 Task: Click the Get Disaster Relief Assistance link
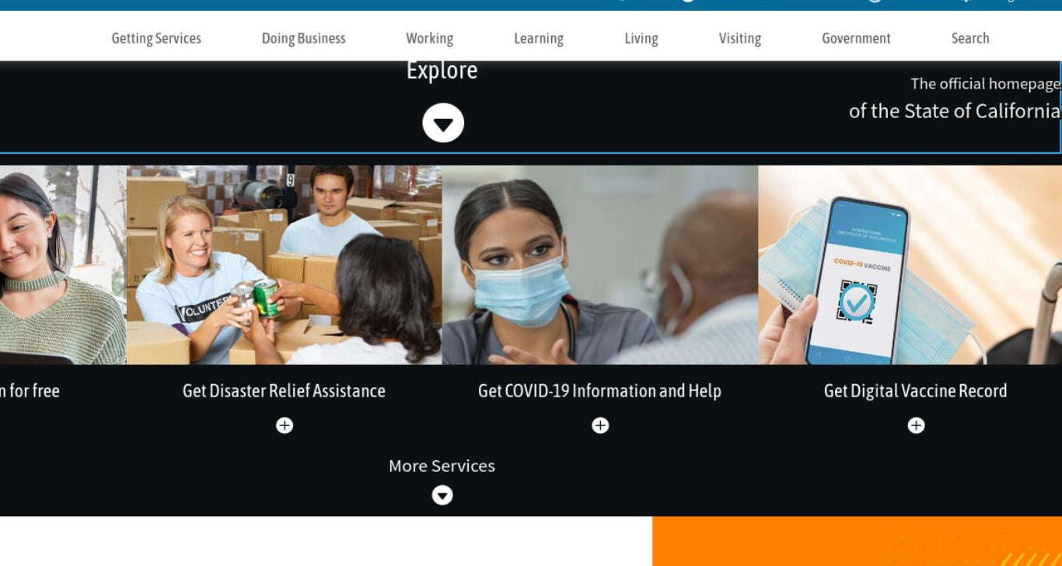[284, 391]
